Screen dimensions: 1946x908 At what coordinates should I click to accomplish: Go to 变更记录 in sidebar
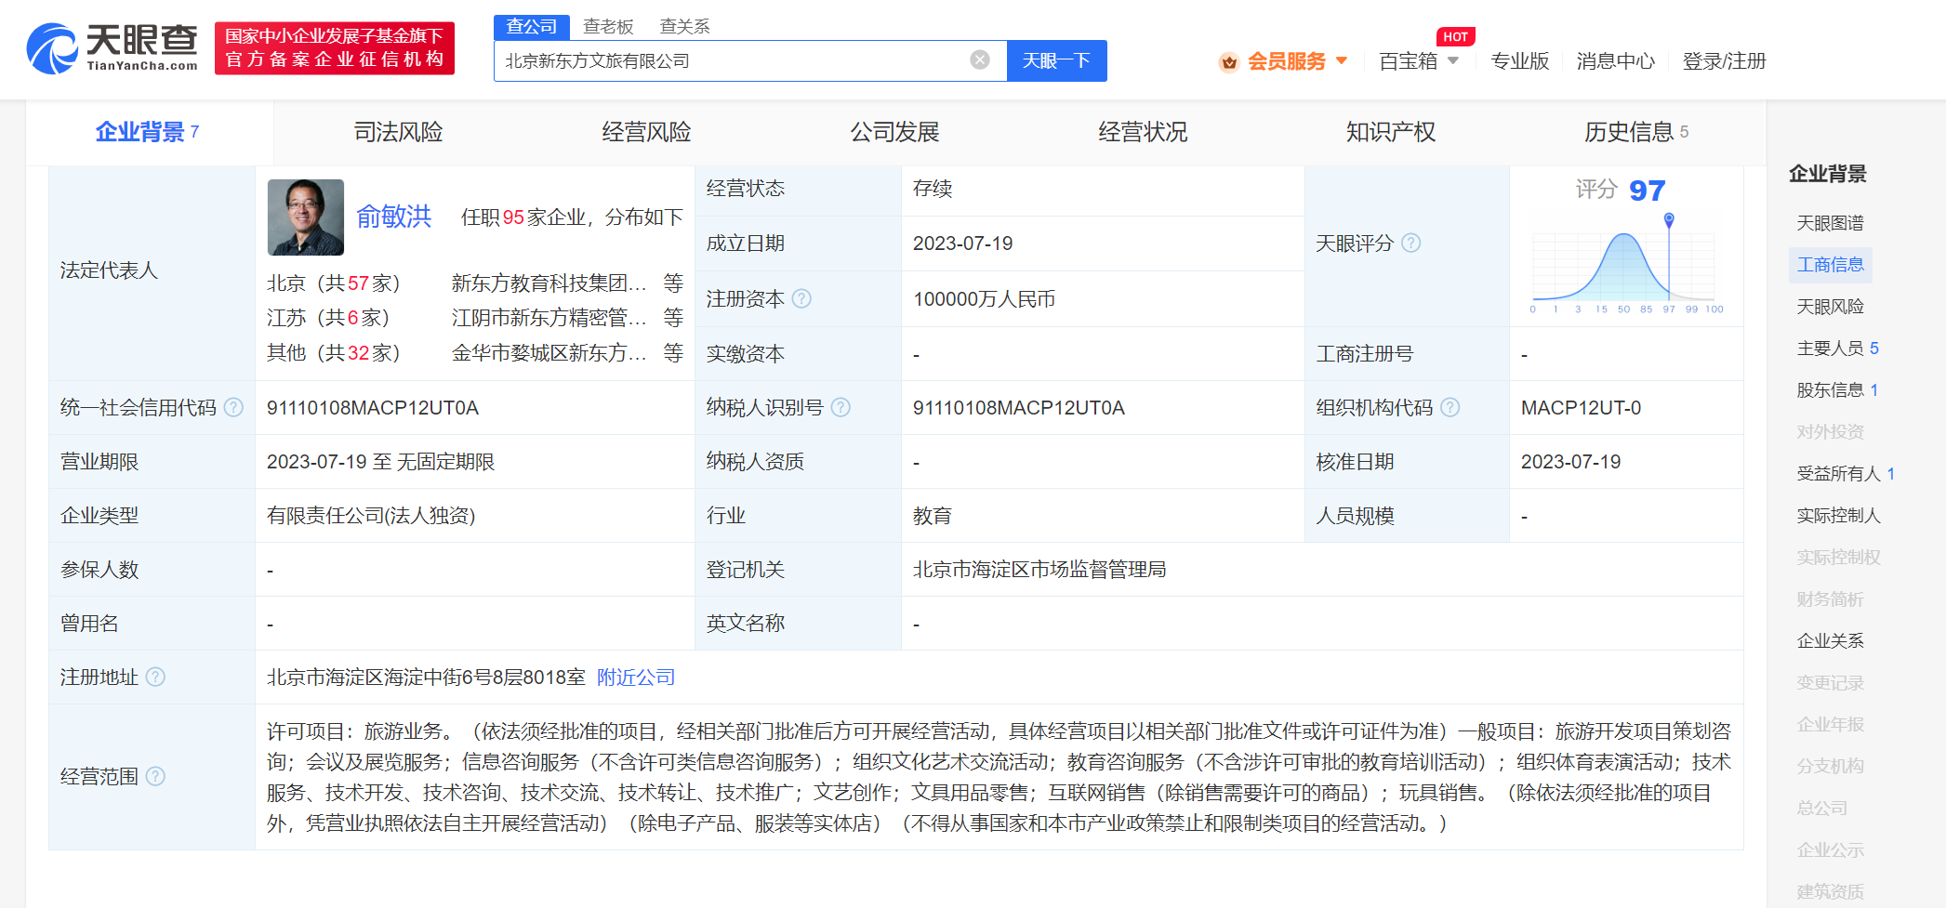point(1830,683)
